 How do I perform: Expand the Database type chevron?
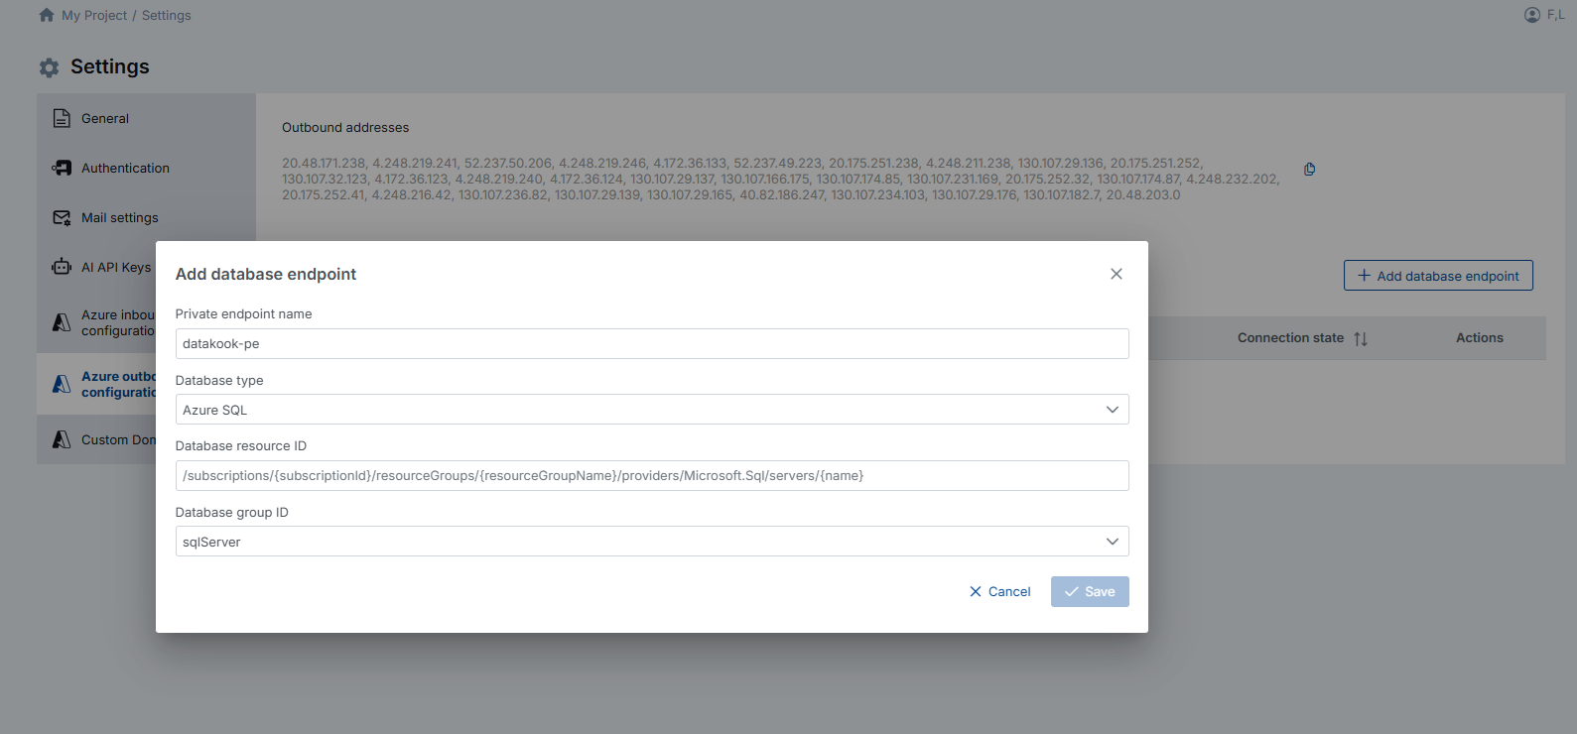click(1113, 410)
